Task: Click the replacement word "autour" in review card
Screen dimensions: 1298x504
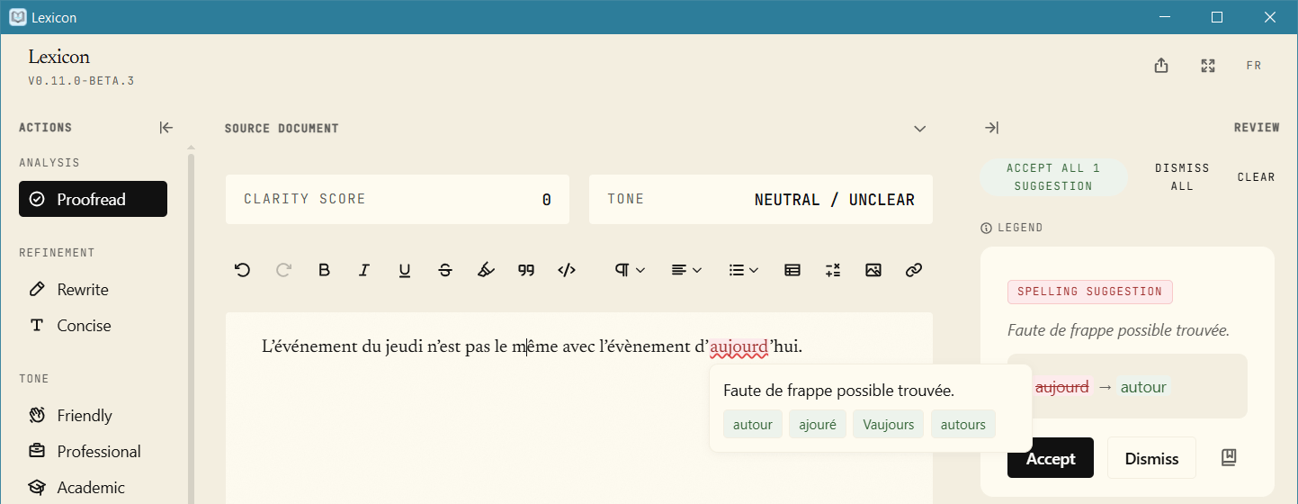Action: pyautogui.click(x=1143, y=387)
